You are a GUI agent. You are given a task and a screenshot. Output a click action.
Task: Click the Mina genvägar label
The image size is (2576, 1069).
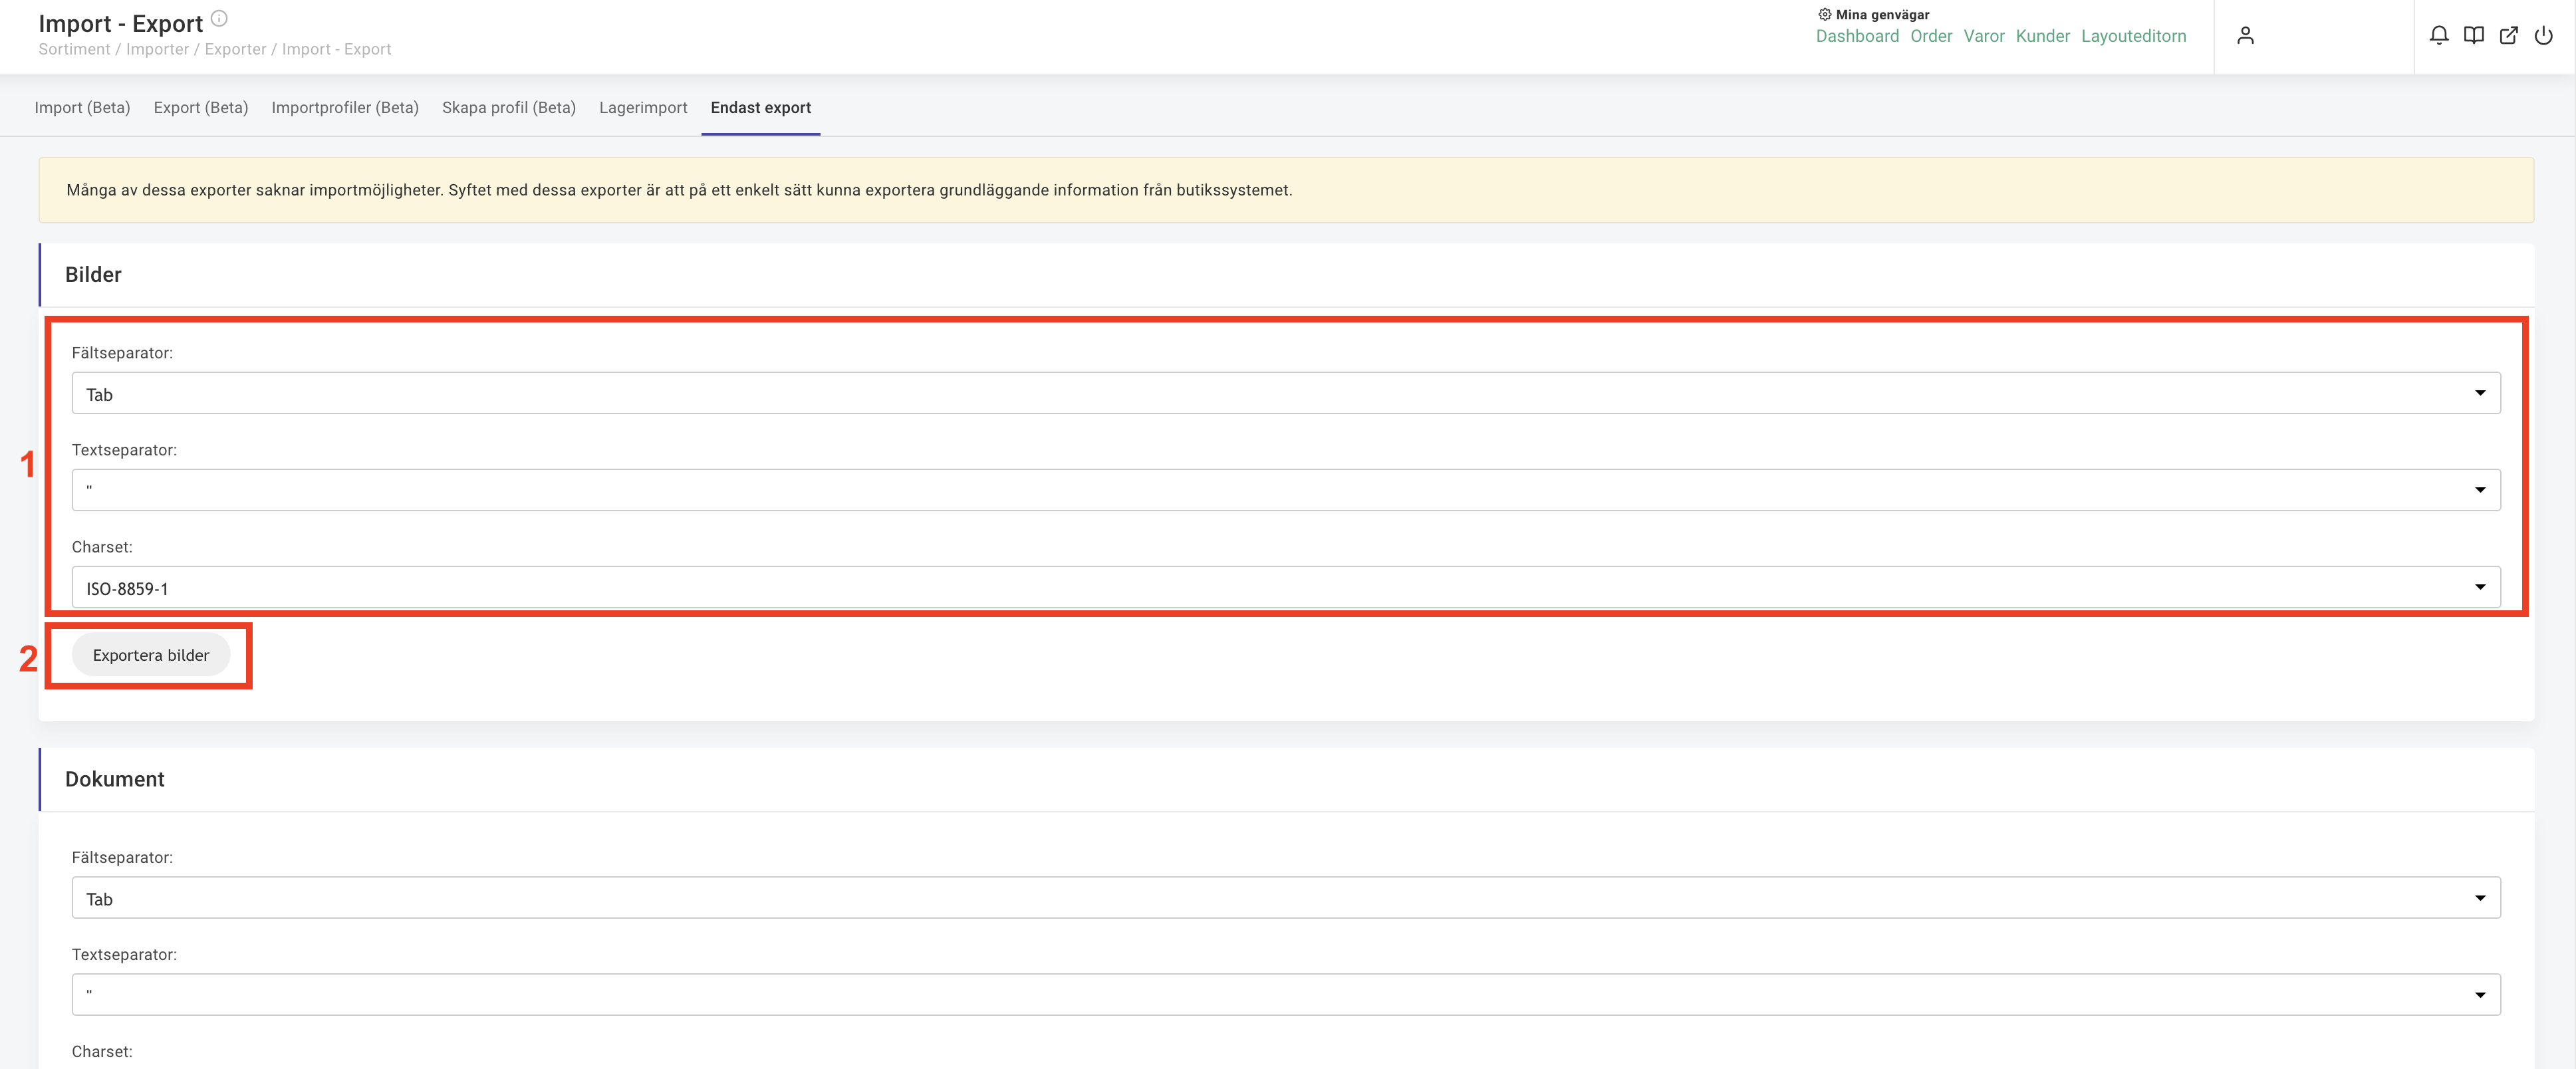(x=1882, y=14)
